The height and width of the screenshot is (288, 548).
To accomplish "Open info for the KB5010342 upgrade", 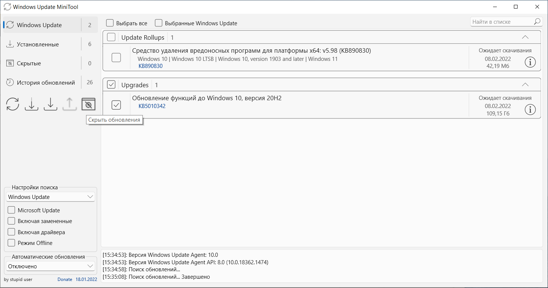I will point(530,109).
